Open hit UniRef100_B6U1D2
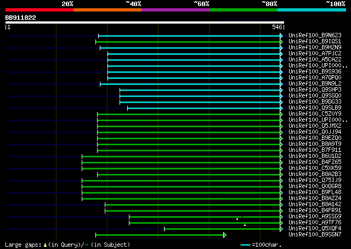The width and height of the screenshot is (351, 249). (315, 156)
